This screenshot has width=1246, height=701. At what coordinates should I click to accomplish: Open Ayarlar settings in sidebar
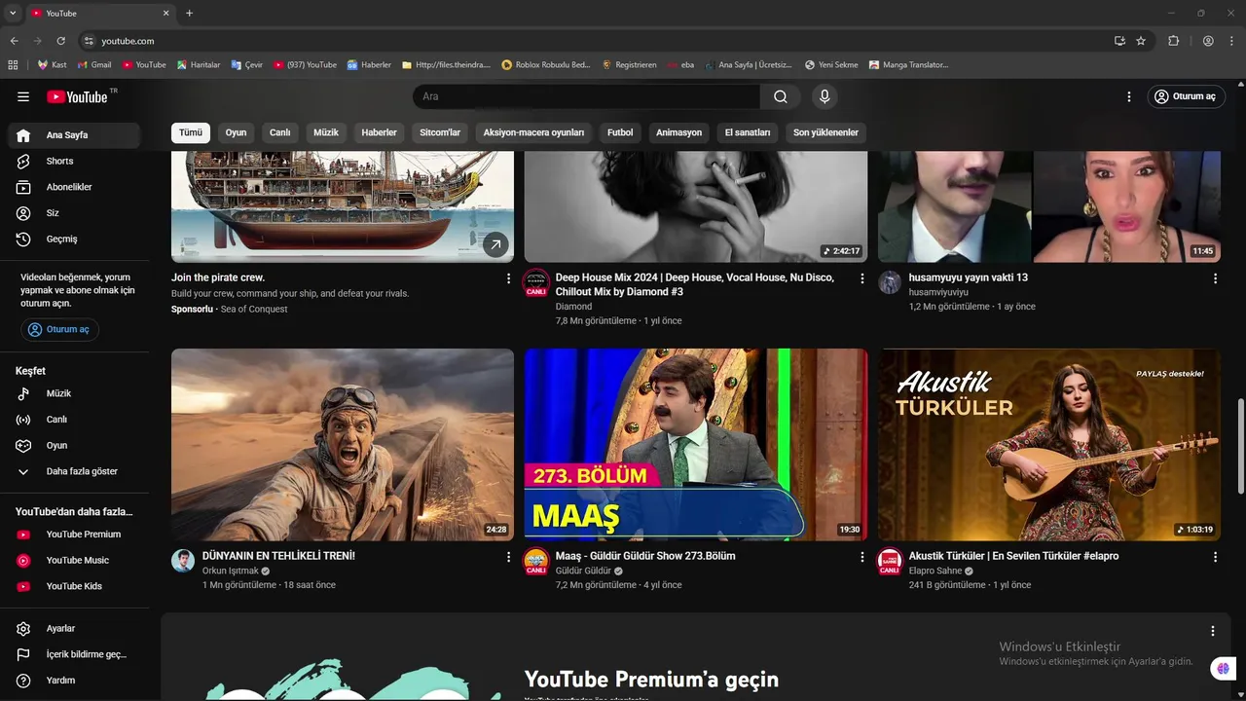[x=74, y=629]
